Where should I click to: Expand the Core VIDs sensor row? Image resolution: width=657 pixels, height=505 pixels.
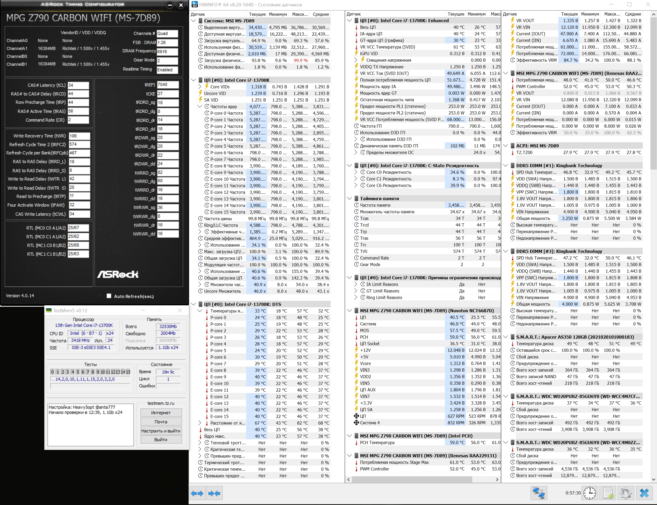point(200,86)
